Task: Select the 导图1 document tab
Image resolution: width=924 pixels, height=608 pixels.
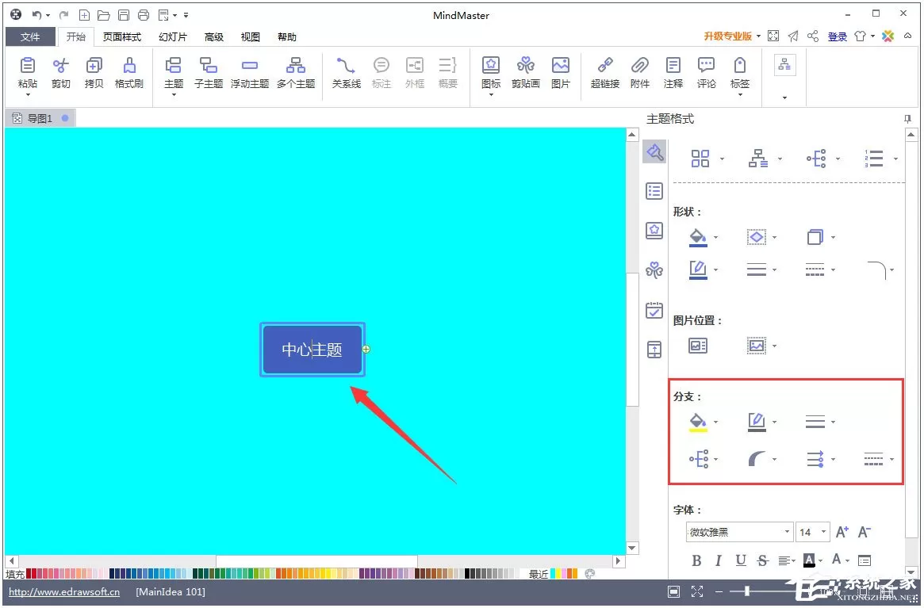Action: coord(40,118)
